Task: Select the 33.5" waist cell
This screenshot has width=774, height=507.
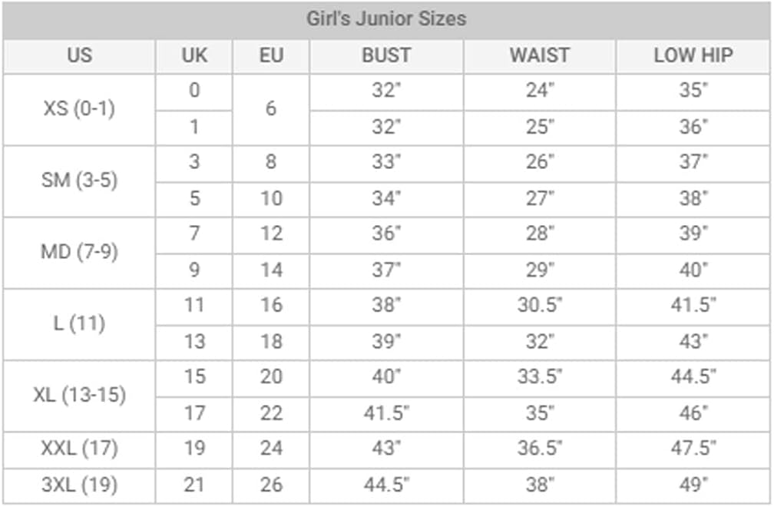Action: tap(540, 377)
